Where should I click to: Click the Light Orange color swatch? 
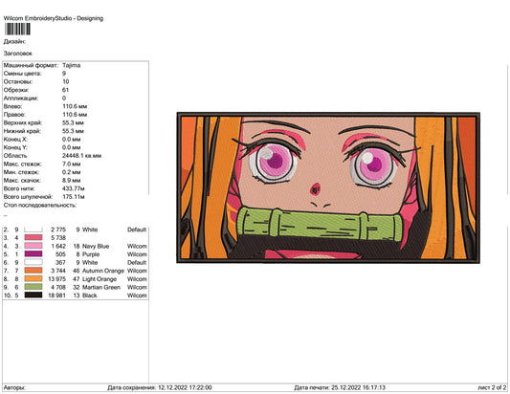tap(33, 279)
